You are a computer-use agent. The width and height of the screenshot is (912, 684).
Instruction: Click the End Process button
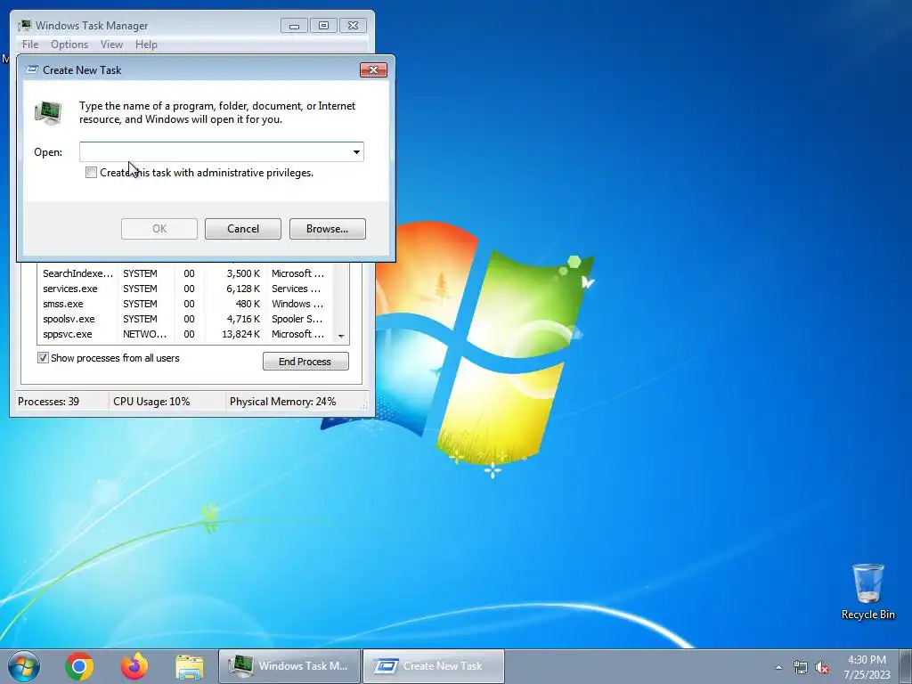click(305, 362)
